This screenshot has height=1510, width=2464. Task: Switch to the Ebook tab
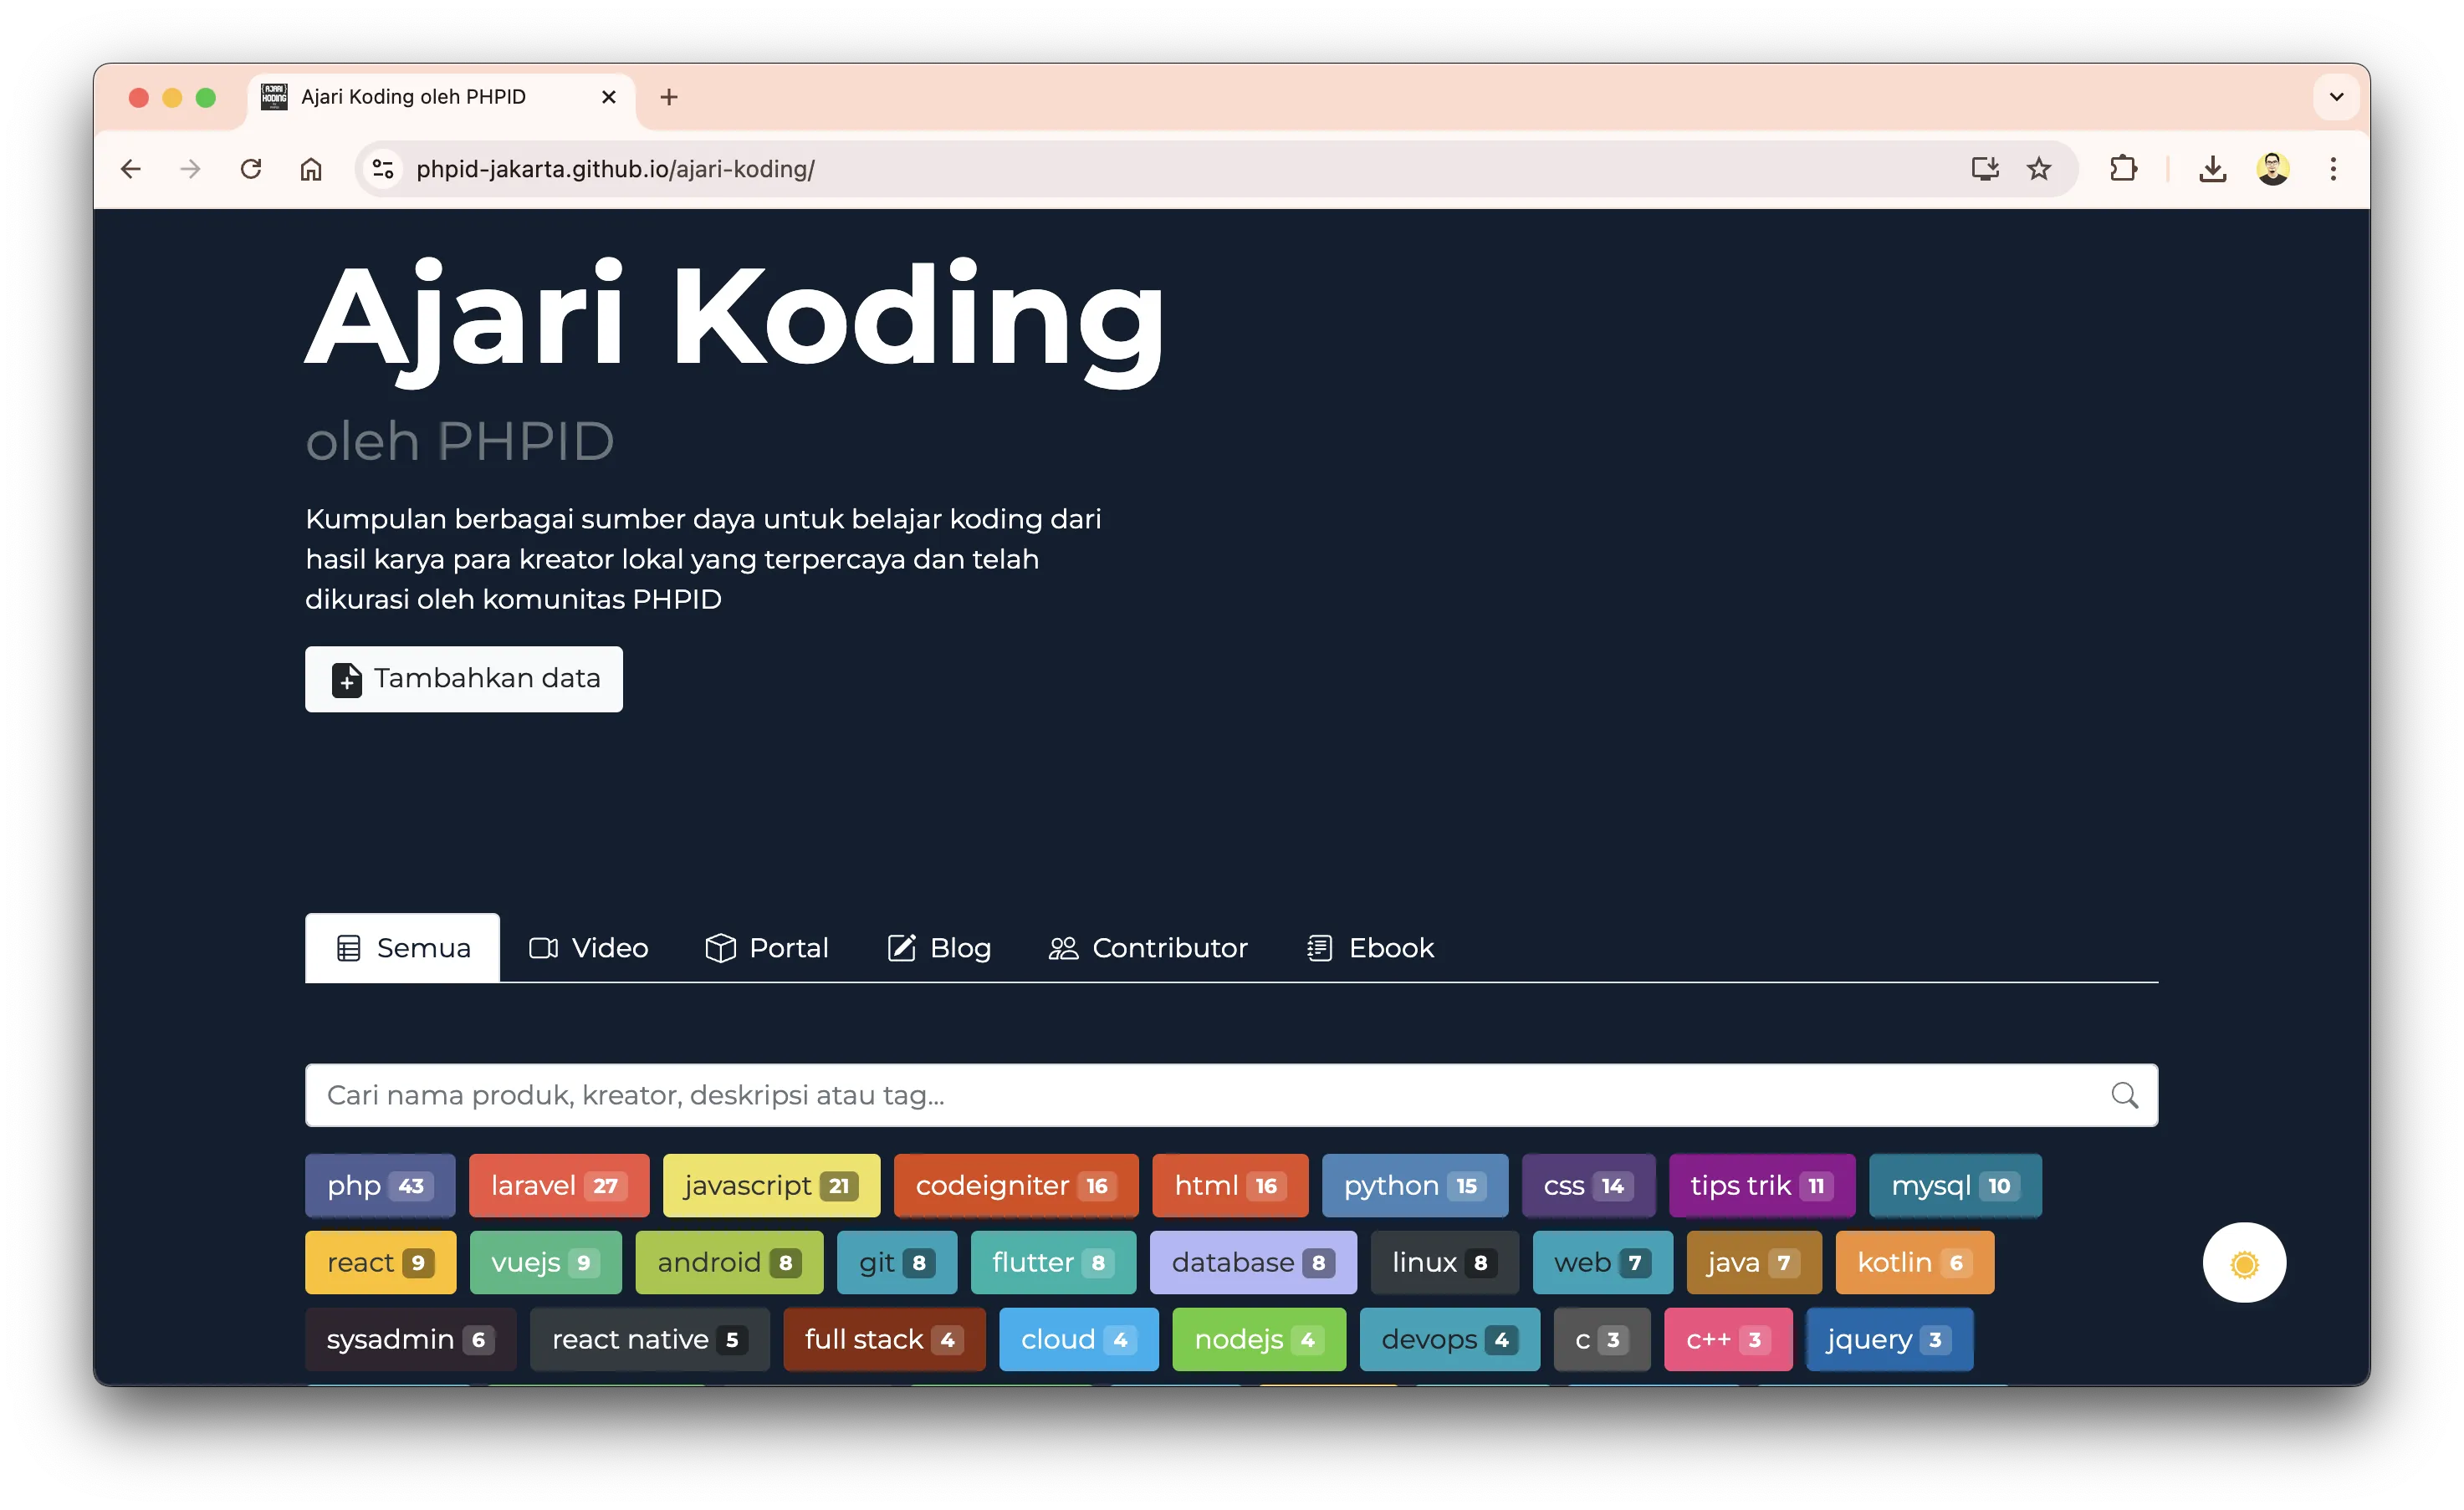tap(1370, 947)
